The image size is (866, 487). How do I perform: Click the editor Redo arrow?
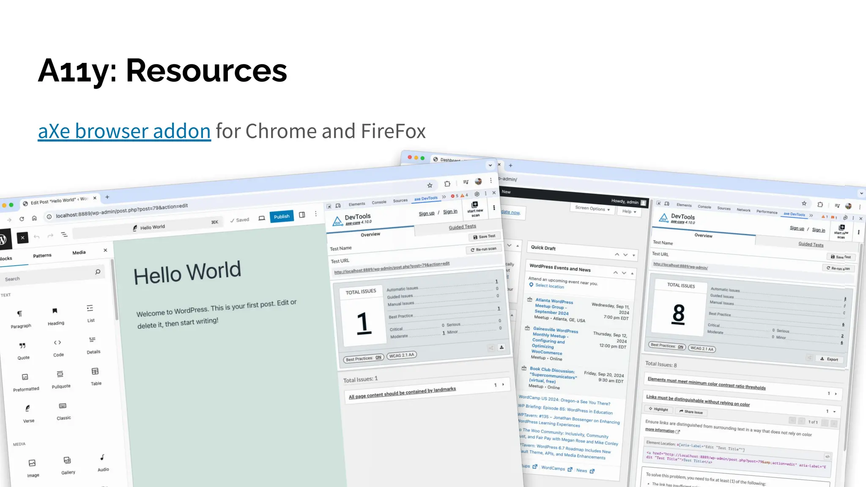tap(50, 235)
